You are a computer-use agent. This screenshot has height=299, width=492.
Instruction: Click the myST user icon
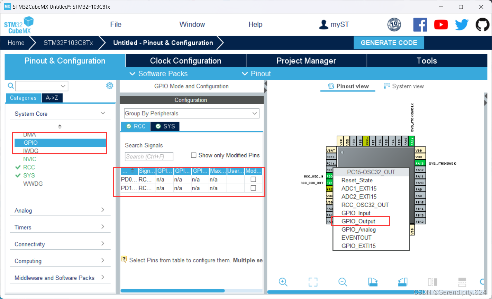(324, 25)
